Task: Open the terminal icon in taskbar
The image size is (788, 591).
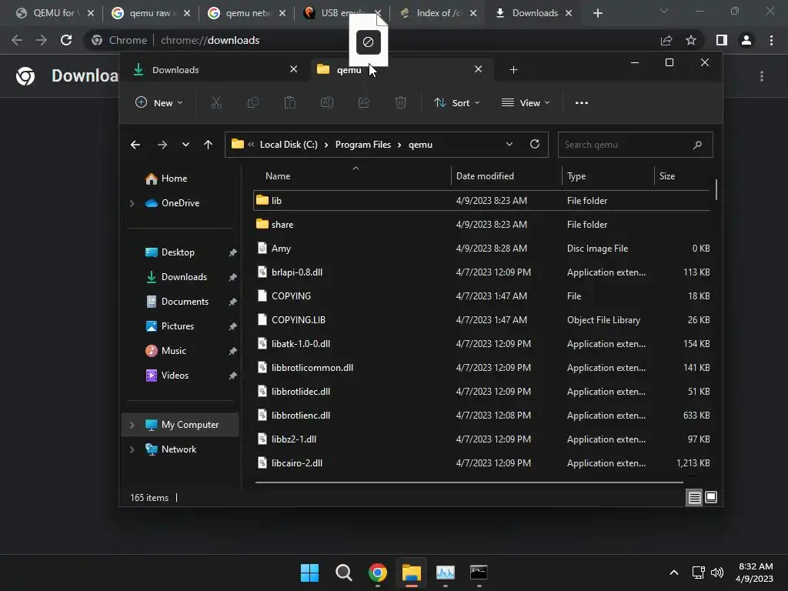Action: [479, 573]
